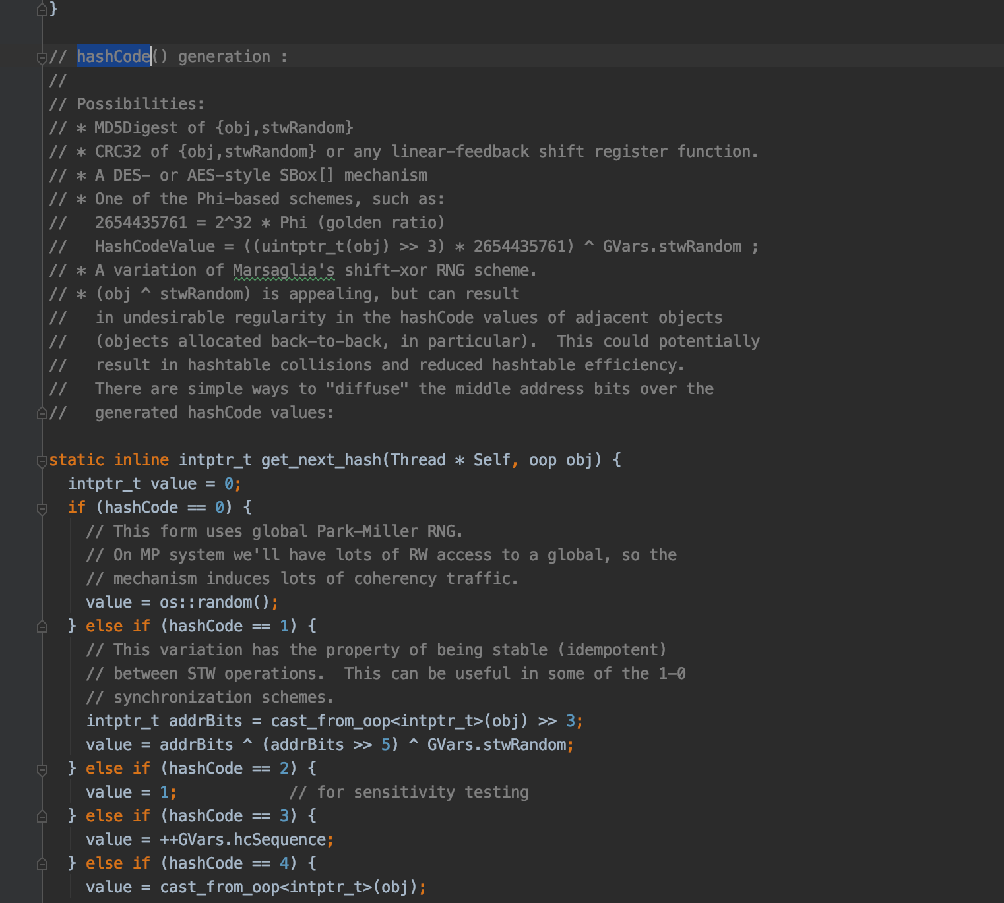Screen dimensions: 1004x903
Task: Click 'CRC32' in the comment
Action: pos(117,152)
